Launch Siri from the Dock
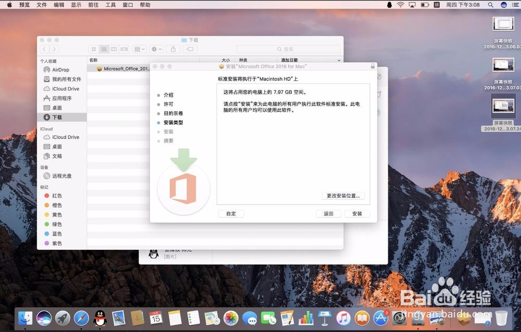 pos(44,318)
